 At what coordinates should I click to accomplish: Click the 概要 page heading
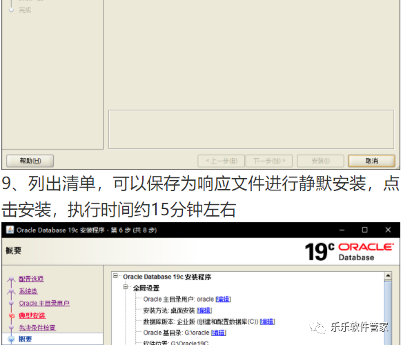14,250
